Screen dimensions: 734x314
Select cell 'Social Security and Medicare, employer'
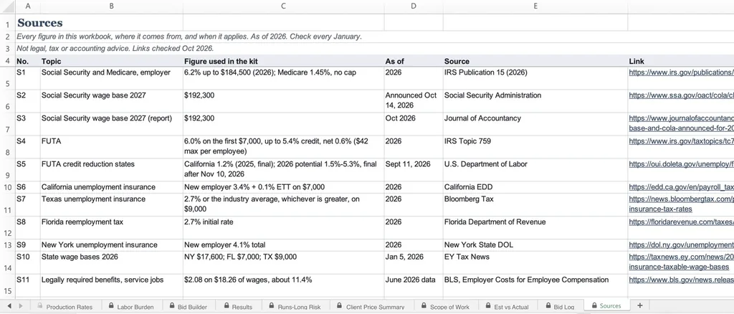111,78
